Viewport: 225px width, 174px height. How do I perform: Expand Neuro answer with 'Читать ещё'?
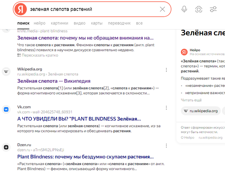coord(191,100)
